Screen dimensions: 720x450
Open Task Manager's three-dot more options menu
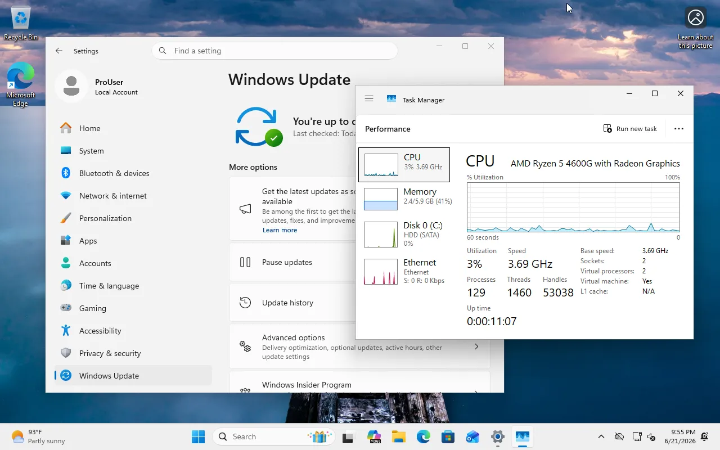(679, 129)
